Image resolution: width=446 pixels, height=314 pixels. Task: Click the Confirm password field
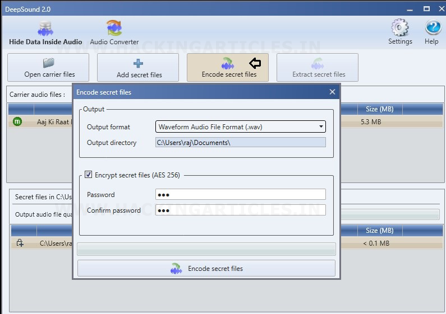pos(241,210)
